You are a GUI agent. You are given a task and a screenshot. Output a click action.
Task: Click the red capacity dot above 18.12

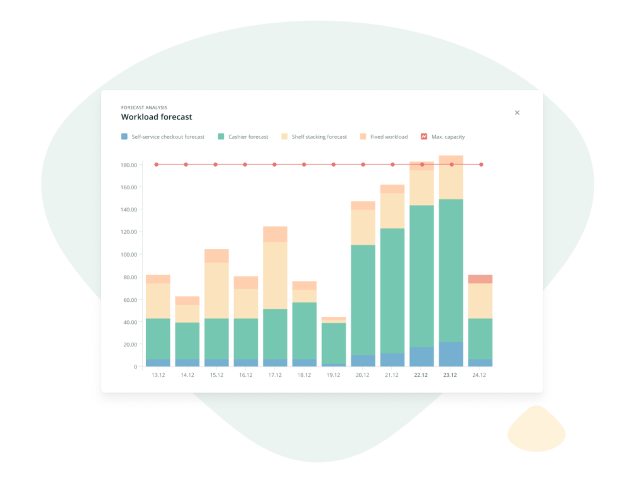click(304, 164)
